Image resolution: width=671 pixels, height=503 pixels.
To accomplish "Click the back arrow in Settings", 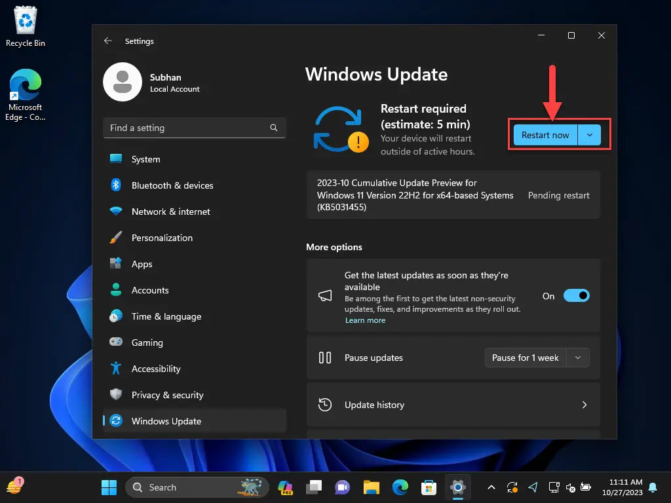I will tap(108, 41).
